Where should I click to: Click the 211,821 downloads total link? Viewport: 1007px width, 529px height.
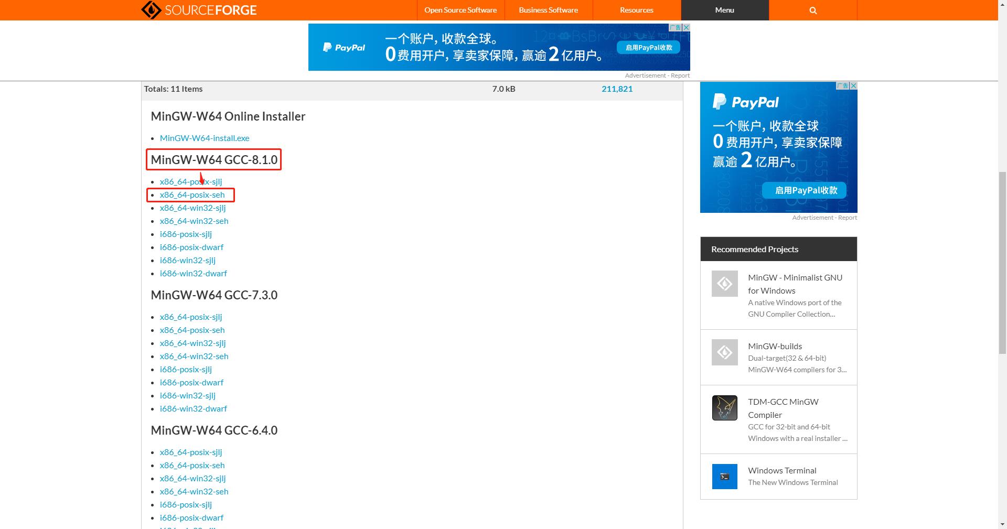[617, 89]
